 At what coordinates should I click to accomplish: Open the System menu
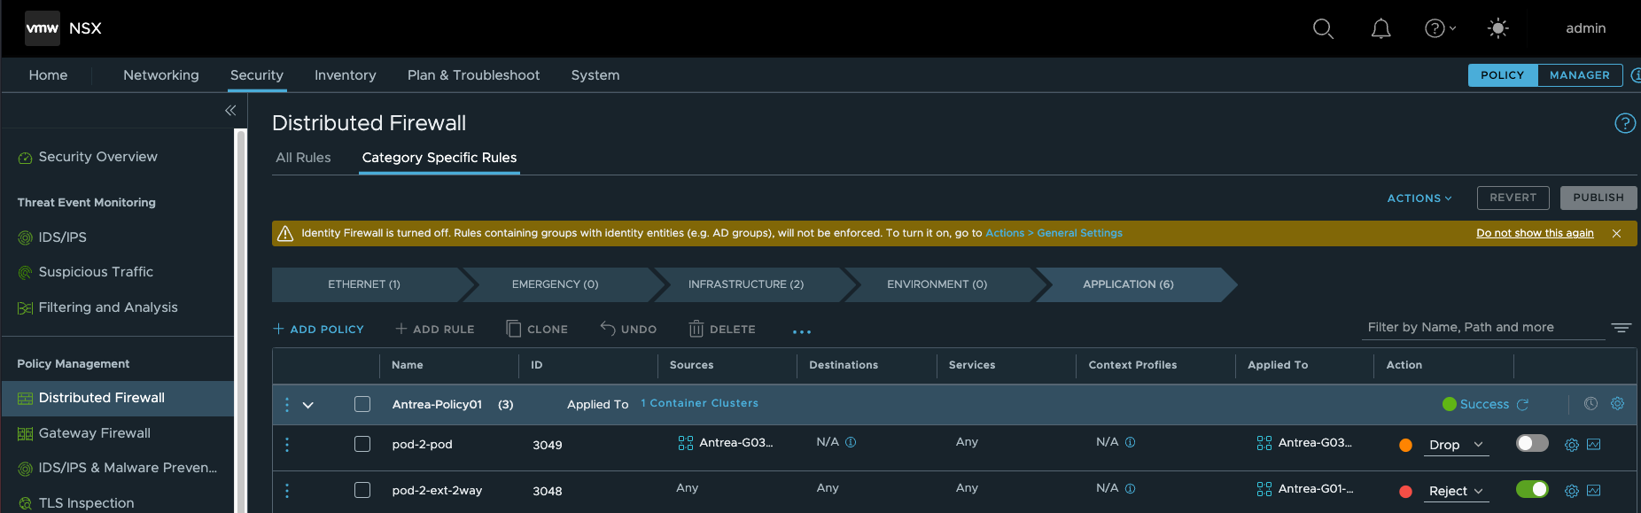[595, 75]
